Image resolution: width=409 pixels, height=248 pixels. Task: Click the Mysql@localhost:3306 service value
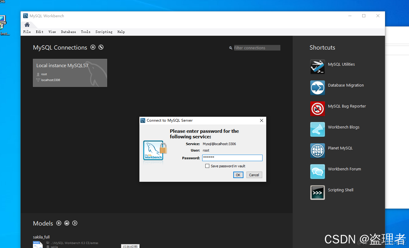coord(219,144)
